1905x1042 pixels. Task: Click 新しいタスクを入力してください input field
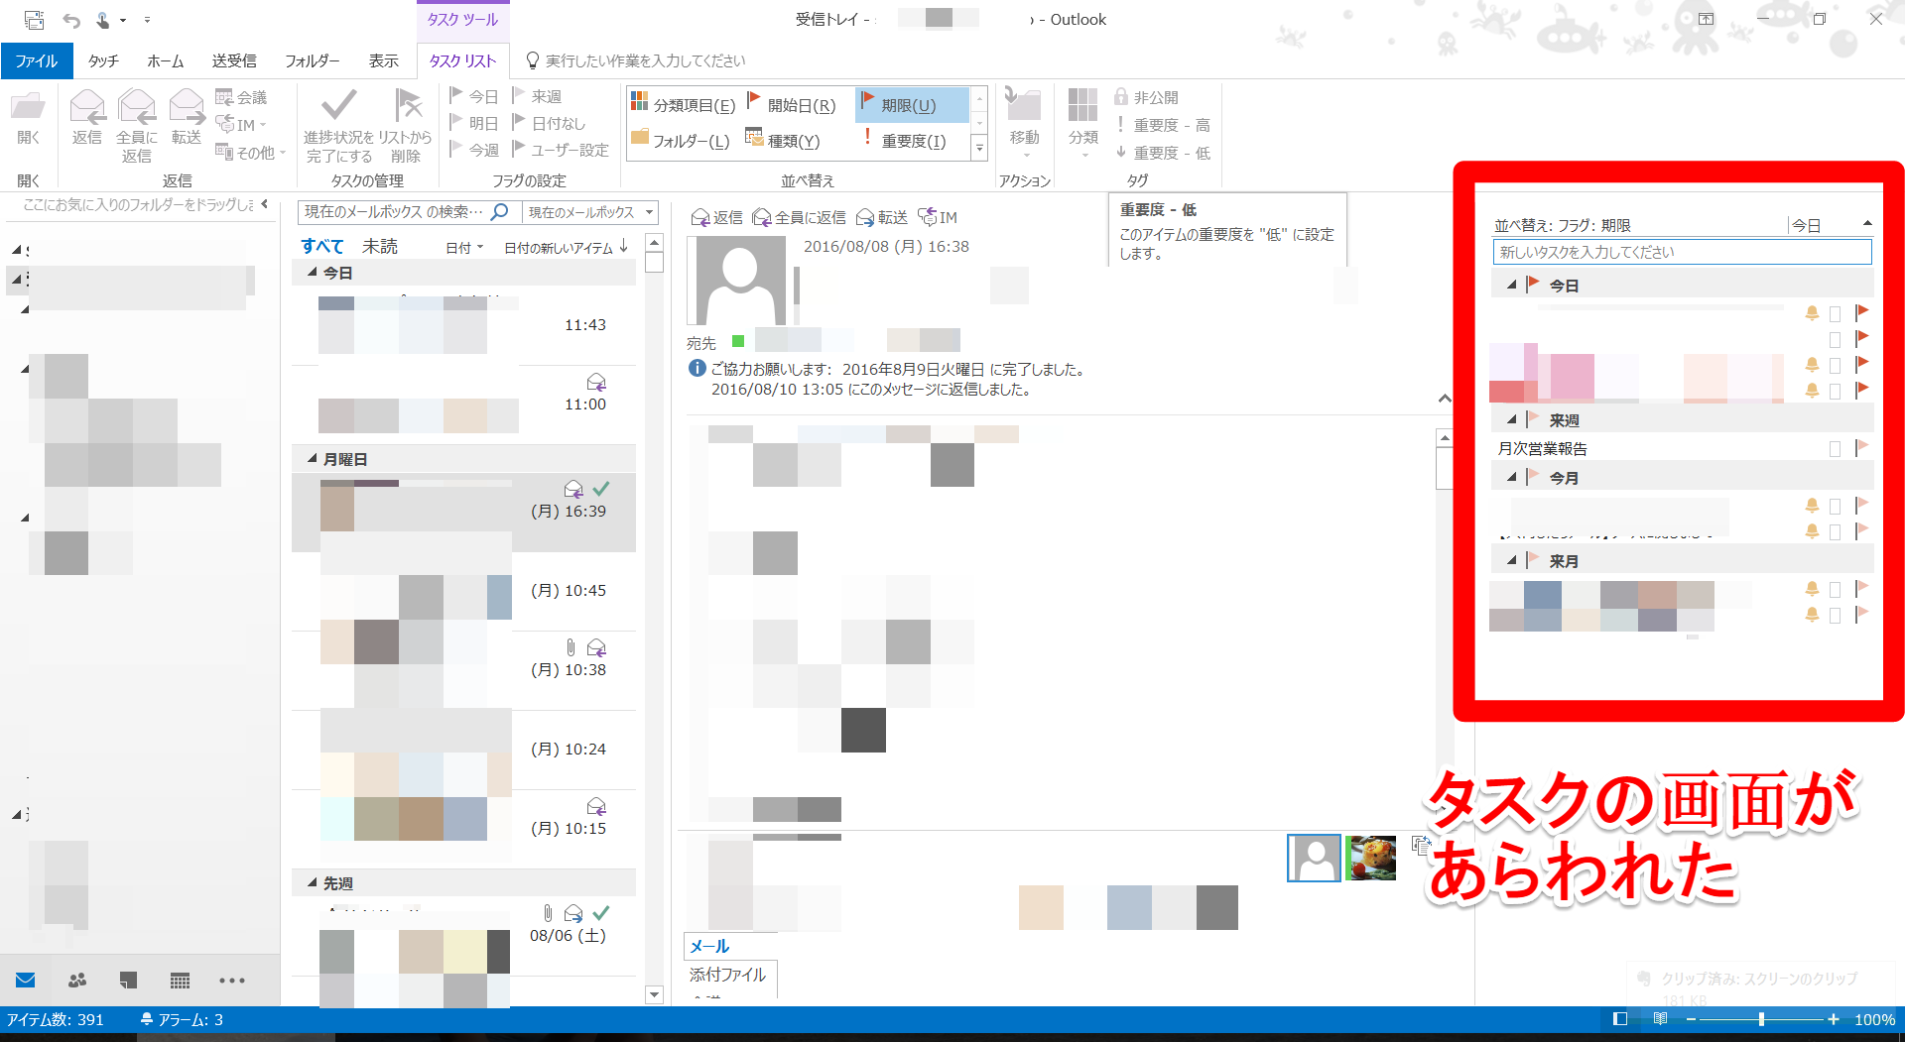pyautogui.click(x=1682, y=252)
